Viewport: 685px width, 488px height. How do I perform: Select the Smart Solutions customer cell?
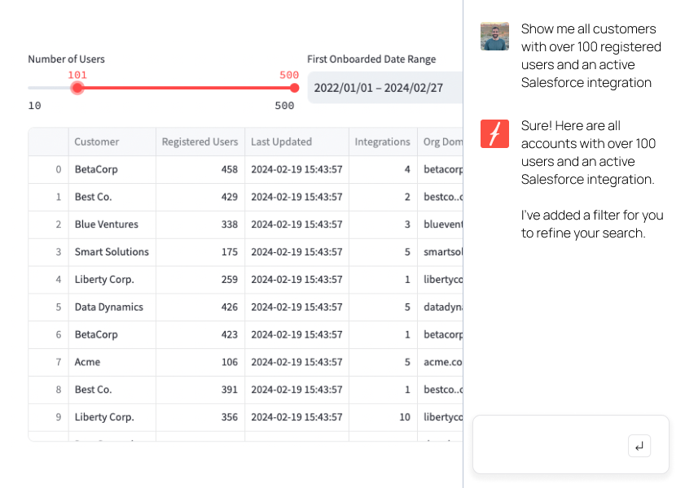pyautogui.click(x=112, y=252)
